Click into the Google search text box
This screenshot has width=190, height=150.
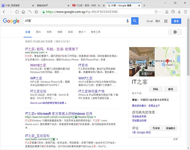coord(73,21)
